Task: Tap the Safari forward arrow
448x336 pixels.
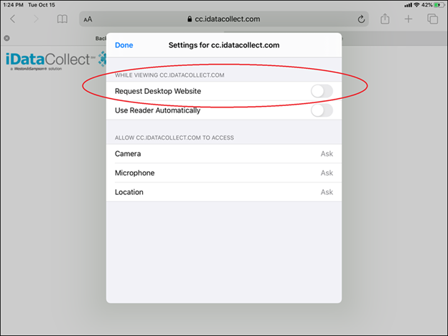Action: coord(36,19)
